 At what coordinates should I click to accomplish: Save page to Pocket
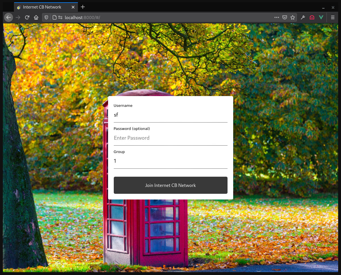pos(284,17)
